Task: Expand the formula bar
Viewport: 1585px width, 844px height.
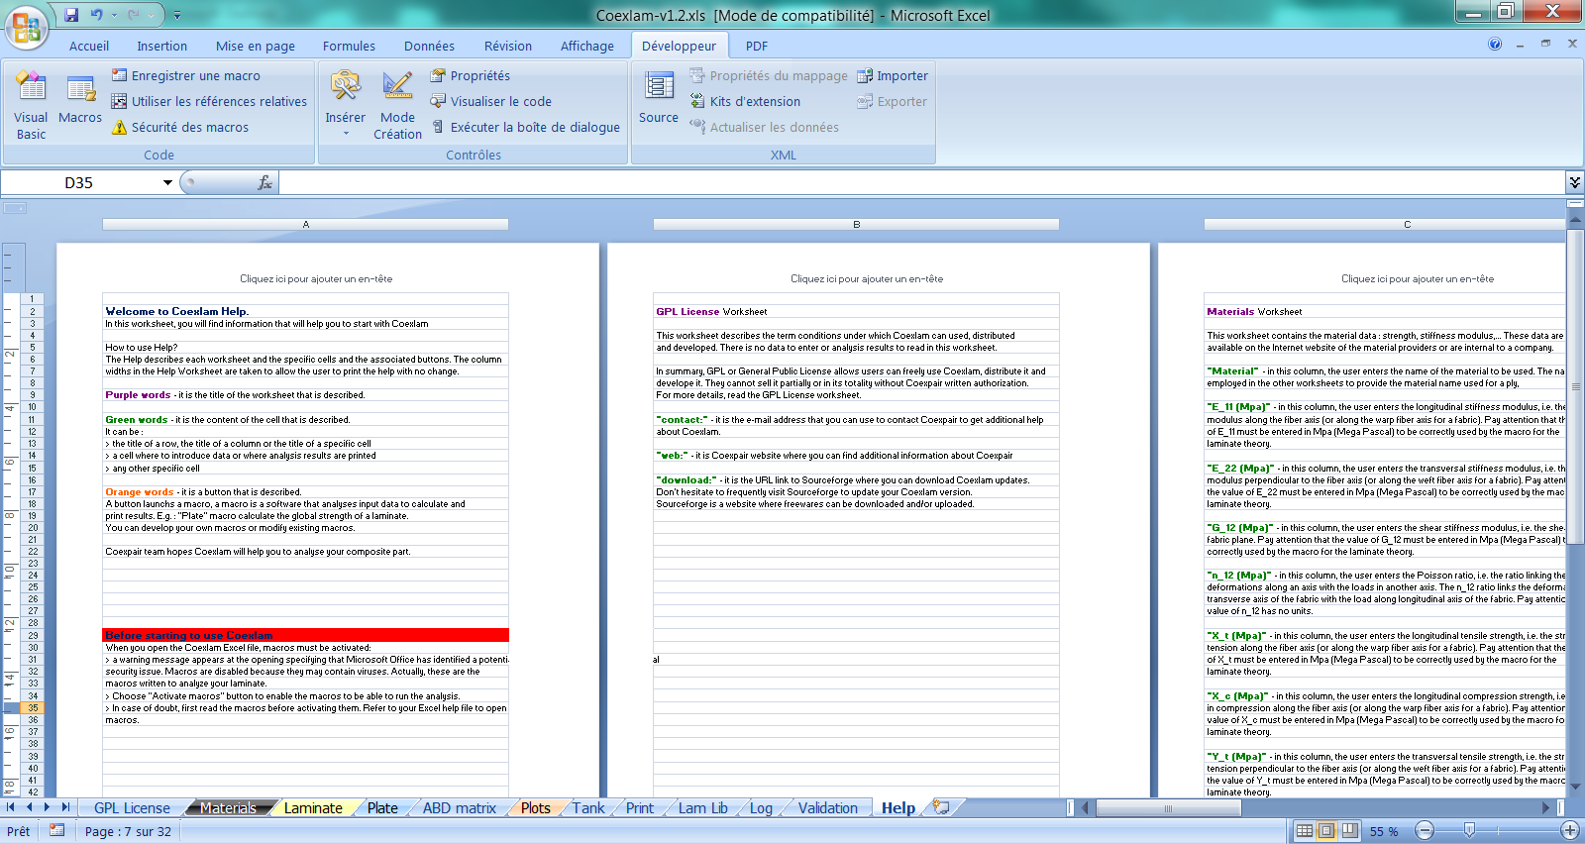Action: point(1574,182)
